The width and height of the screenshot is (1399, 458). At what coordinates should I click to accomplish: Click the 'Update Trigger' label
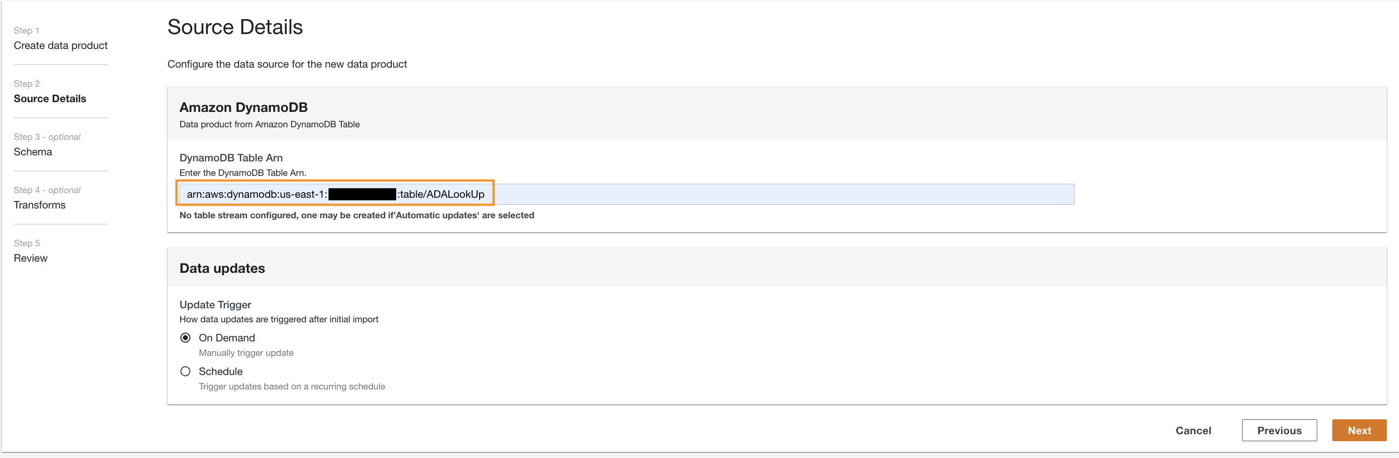[215, 305]
